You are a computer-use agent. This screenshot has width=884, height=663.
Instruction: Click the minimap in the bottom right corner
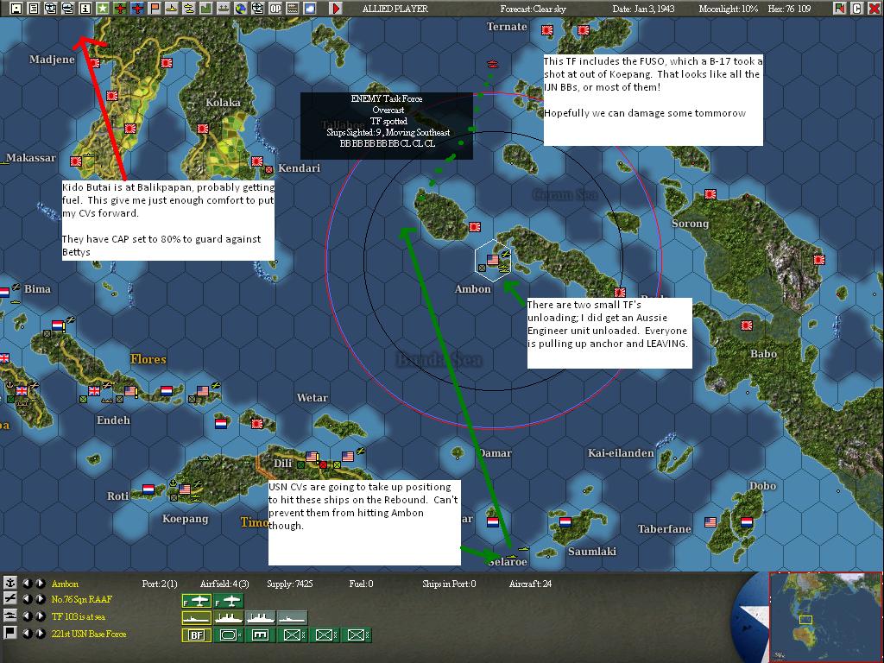point(826,616)
